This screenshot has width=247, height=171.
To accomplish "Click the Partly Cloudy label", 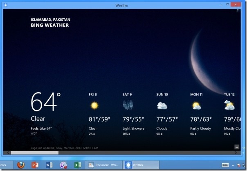I will 200,129.
